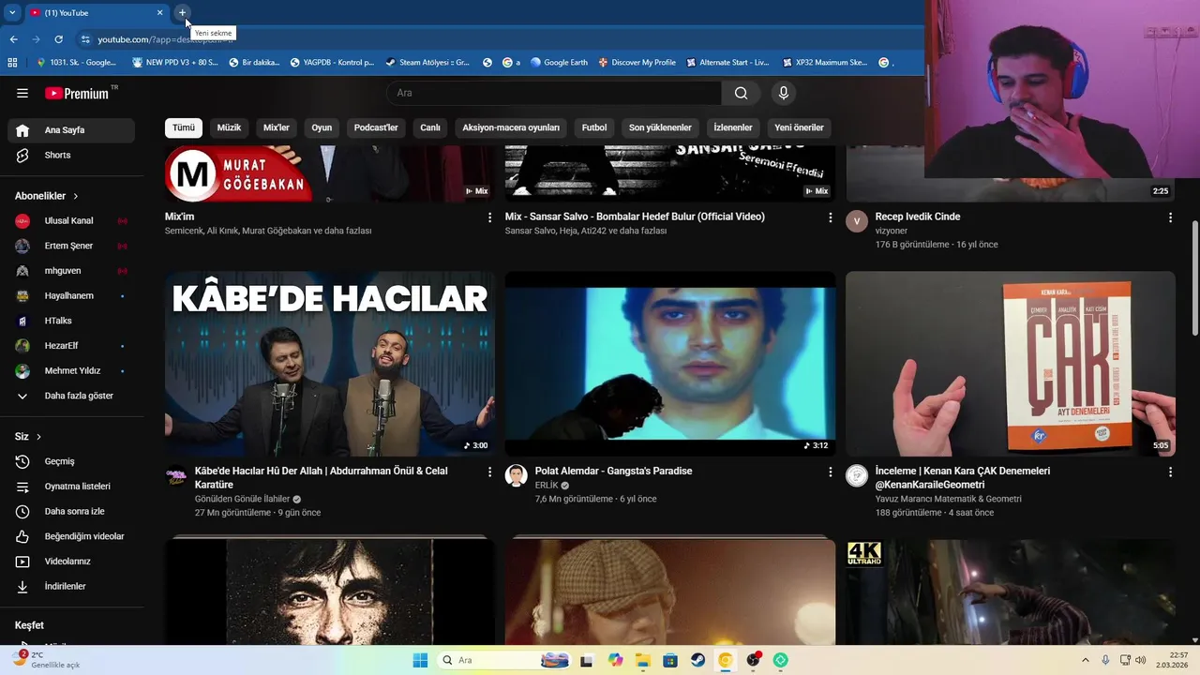Click the YouTube search input field
Screen dimensions: 1200x675
point(553,93)
